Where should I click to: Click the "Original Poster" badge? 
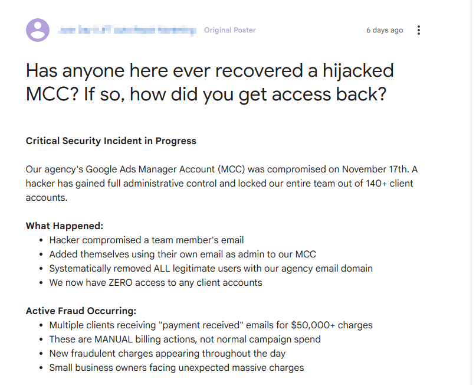(x=230, y=30)
